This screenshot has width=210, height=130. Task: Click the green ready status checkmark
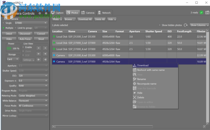click(201, 13)
